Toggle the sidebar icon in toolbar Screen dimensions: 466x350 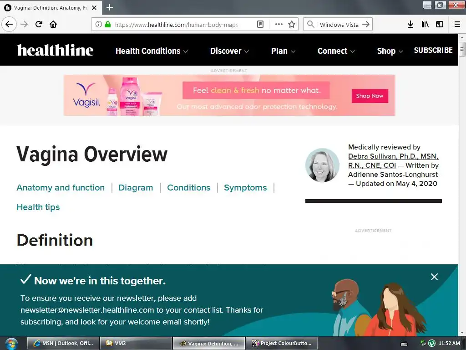click(440, 25)
